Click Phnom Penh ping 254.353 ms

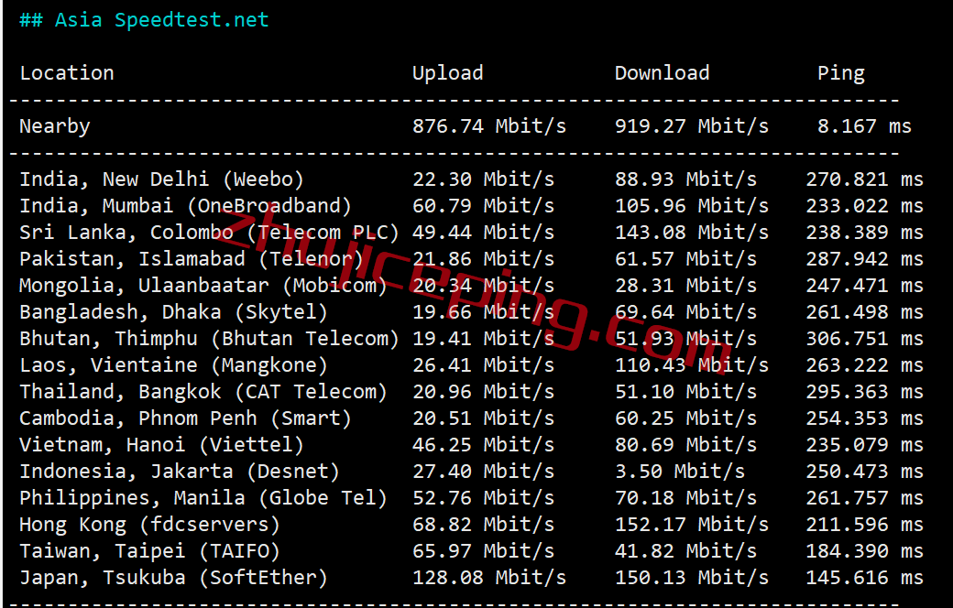click(x=864, y=418)
